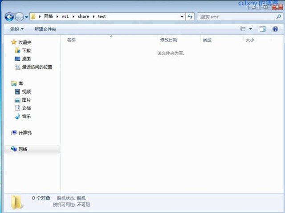This screenshot has width=285, height=213.
Task: Refresh the test folder view
Action: coord(190,17)
